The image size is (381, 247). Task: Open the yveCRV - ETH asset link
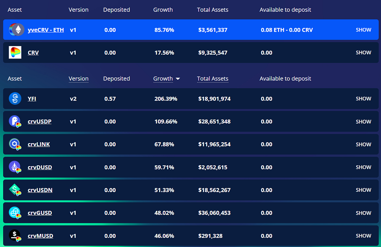click(46, 30)
